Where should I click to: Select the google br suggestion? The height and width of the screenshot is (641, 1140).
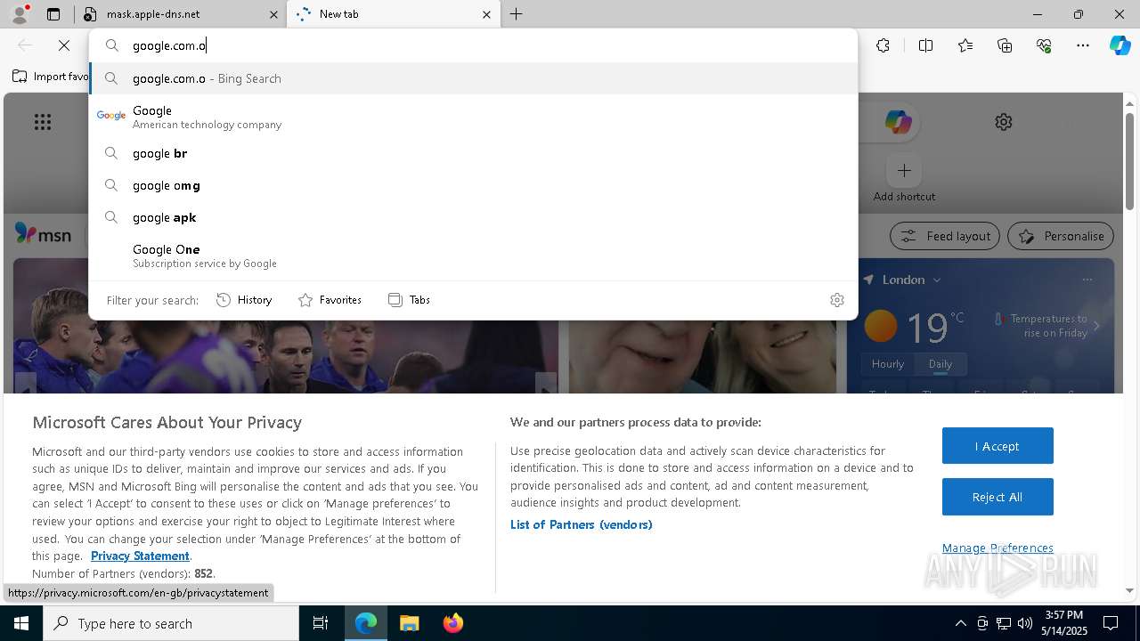tap(473, 153)
